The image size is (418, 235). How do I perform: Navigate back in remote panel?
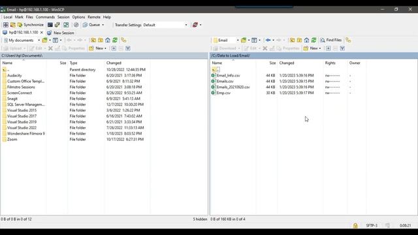pyautogui.click(x=268, y=40)
